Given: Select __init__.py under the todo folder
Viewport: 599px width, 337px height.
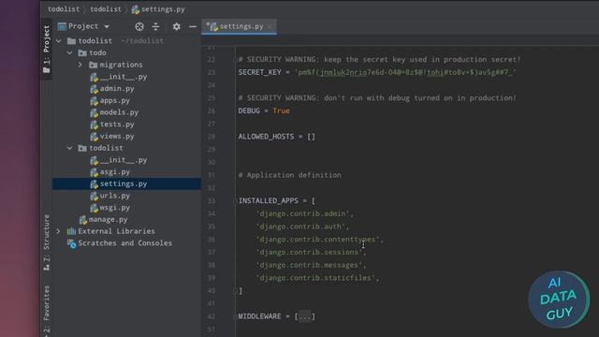Looking at the screenshot, I should click(124, 77).
